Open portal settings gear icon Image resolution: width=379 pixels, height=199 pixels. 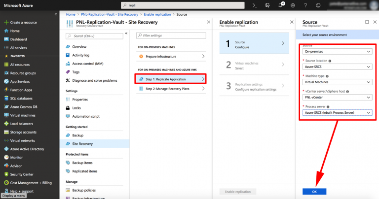click(x=293, y=5)
